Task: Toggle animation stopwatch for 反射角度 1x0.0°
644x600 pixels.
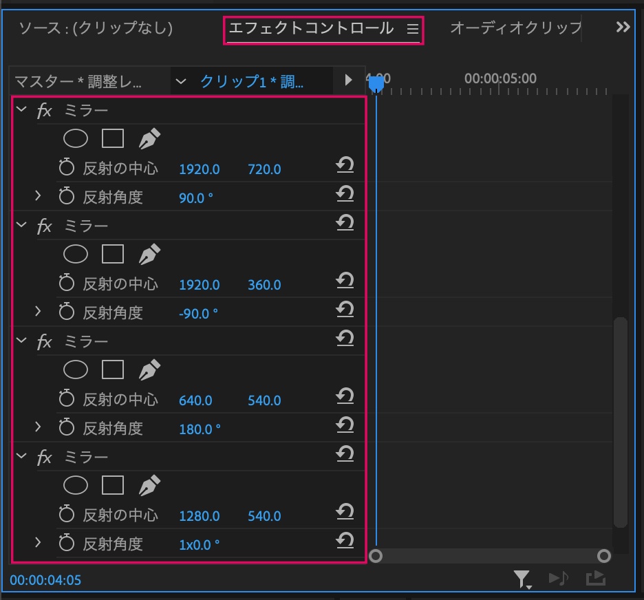Action: 66,543
